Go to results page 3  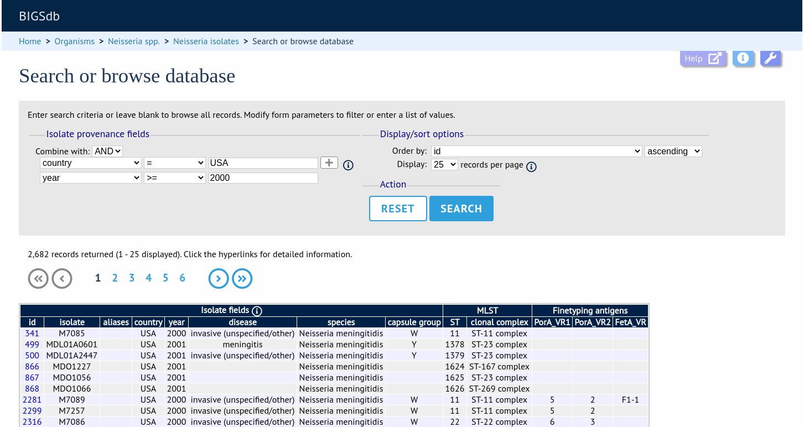click(x=132, y=278)
